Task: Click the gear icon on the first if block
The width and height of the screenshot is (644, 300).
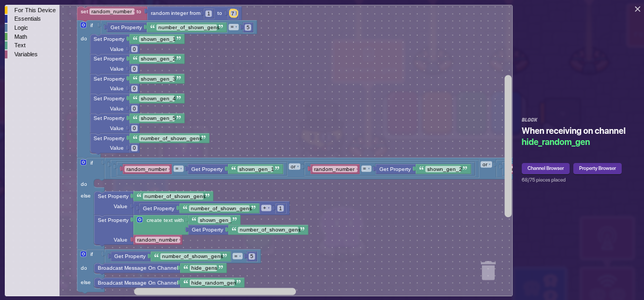Action: click(x=83, y=25)
